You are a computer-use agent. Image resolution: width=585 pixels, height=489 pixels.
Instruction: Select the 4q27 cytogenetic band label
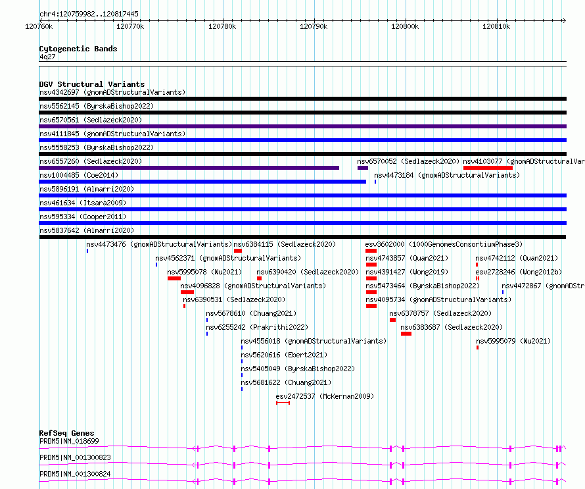click(x=47, y=57)
